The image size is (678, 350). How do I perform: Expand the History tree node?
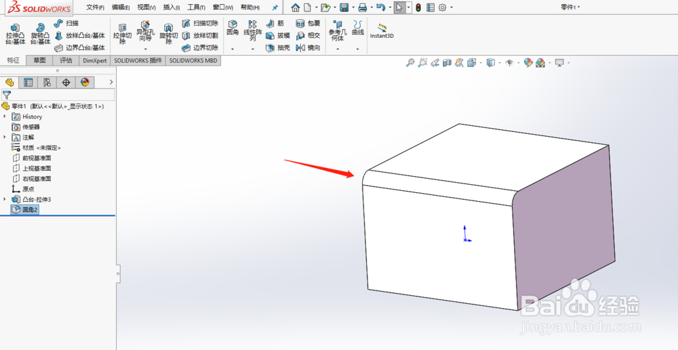(5, 116)
